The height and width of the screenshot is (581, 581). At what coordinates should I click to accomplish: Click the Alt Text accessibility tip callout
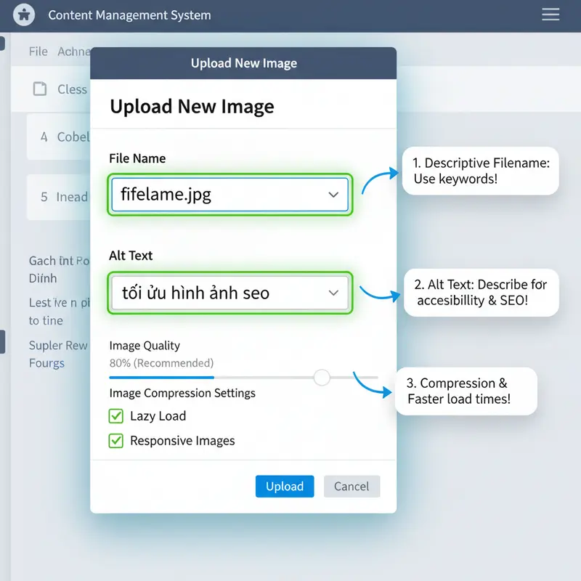[x=482, y=292]
